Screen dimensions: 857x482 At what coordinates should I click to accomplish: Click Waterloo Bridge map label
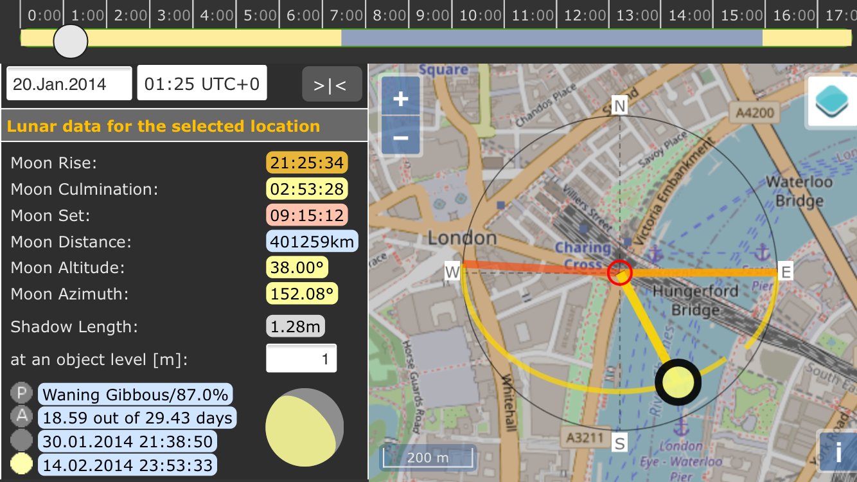799,191
